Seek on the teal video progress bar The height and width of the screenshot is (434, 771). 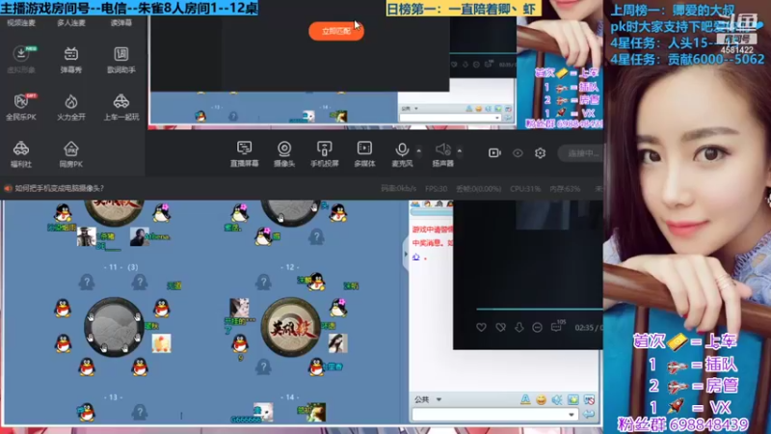point(540,309)
